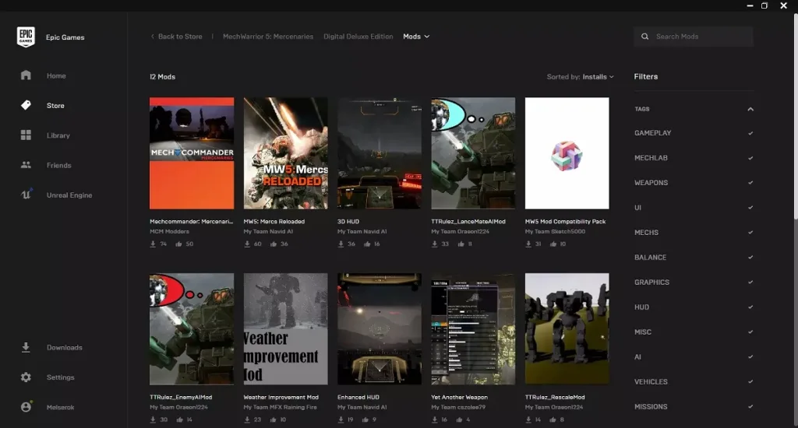798x428 pixels.
Task: Click the Search Mods input field
Action: pyautogui.click(x=694, y=37)
